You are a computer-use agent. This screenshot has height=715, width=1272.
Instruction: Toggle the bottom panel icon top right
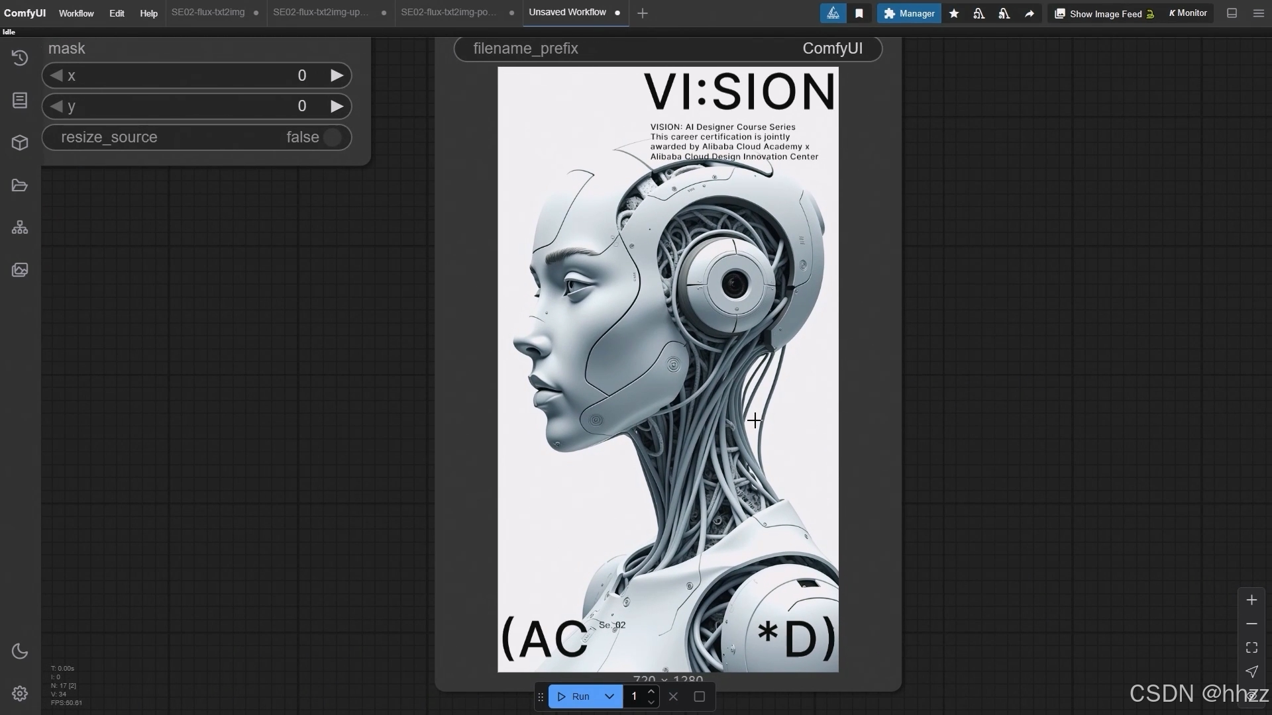(x=1232, y=13)
